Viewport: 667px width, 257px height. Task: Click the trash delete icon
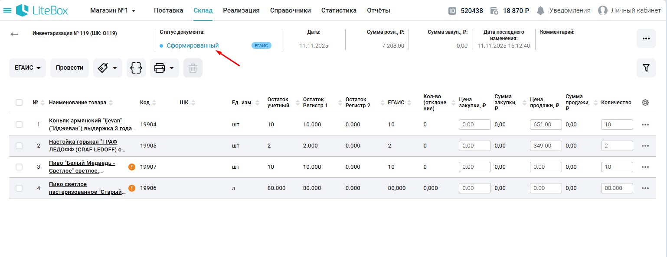[193, 68]
